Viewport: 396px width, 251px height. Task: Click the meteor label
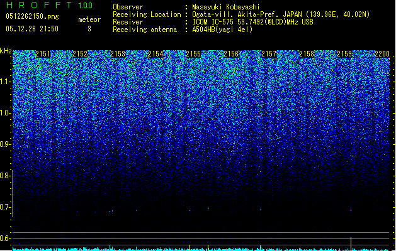(89, 19)
